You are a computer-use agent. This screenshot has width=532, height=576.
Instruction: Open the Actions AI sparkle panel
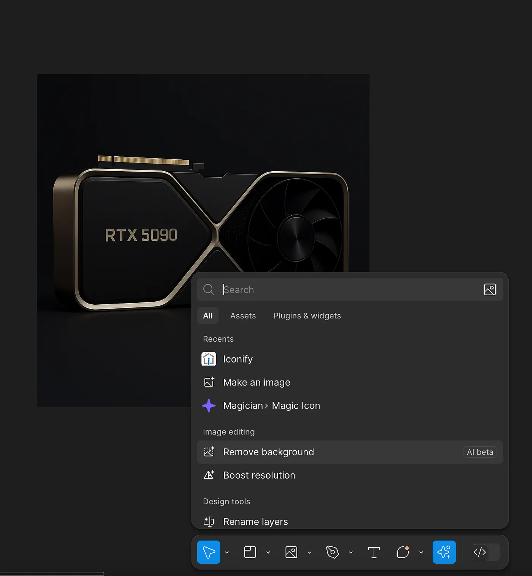point(444,552)
